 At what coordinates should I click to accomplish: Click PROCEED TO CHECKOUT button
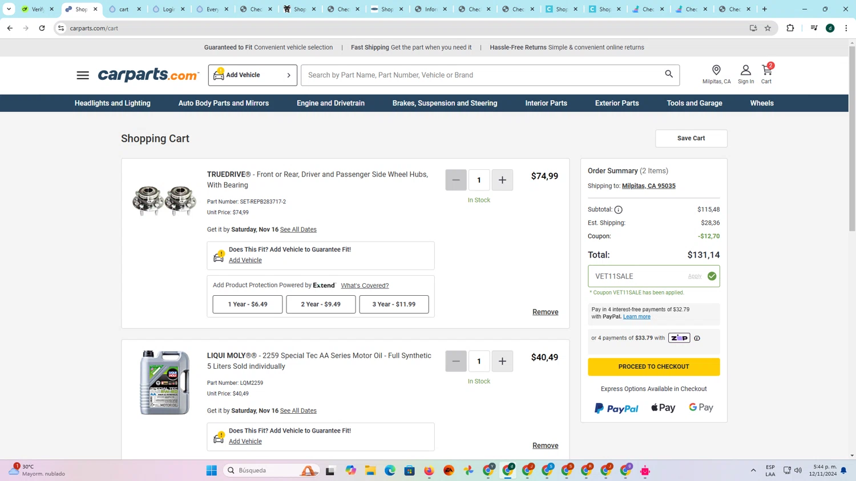coord(654,367)
